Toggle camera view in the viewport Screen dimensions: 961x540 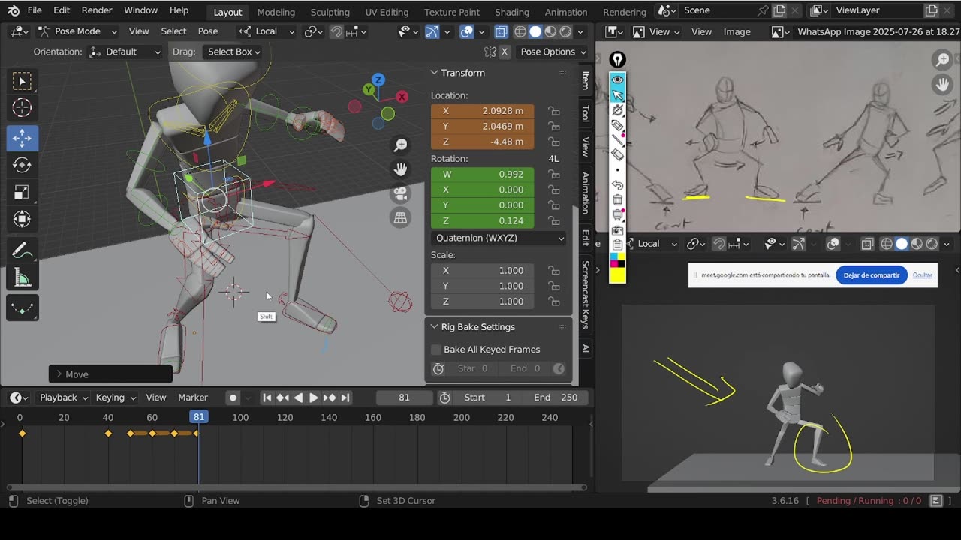point(400,193)
